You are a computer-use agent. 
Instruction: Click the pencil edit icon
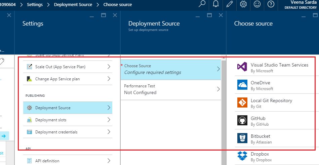point(230,4)
